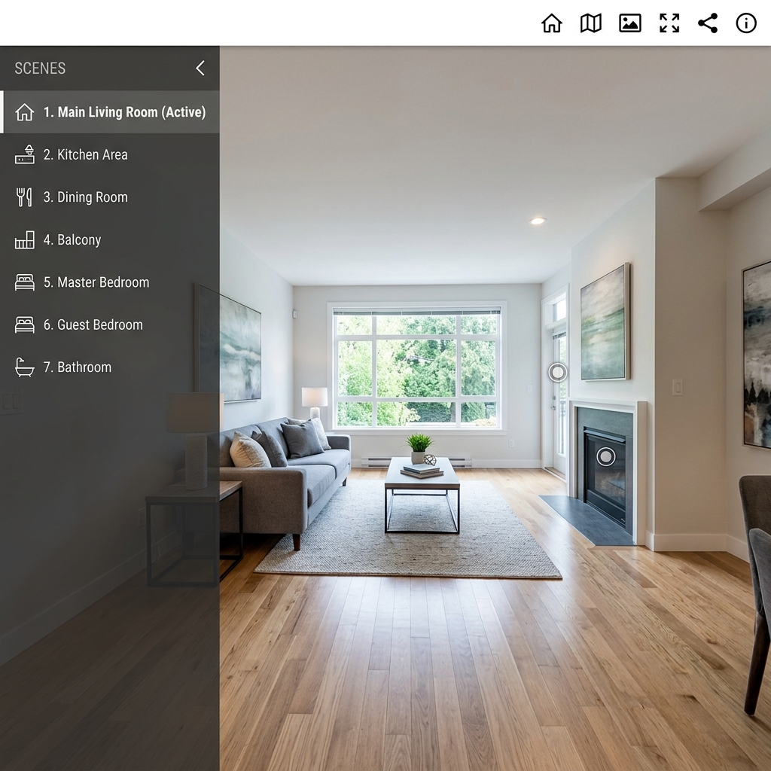The width and height of the screenshot is (771, 771).
Task: Open the Balcony scene
Action: click(110, 240)
